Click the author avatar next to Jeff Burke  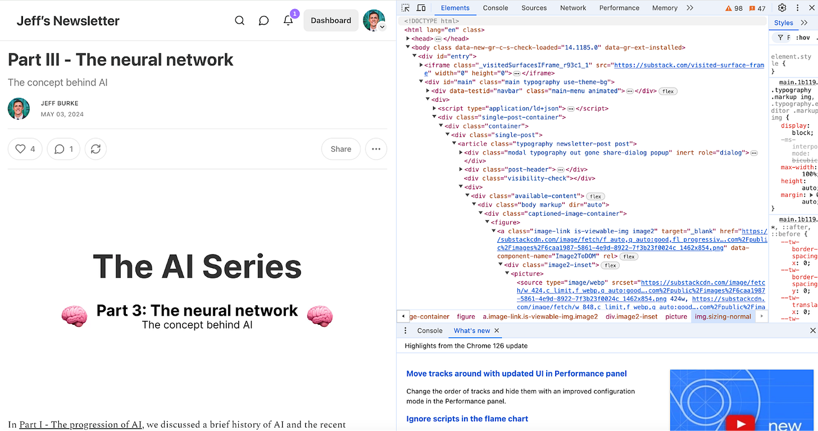point(19,108)
